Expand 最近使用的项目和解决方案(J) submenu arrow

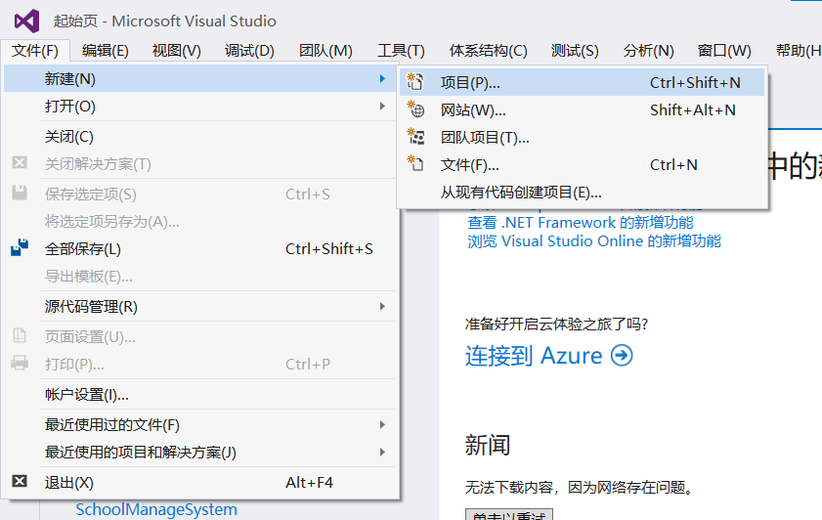tap(382, 452)
